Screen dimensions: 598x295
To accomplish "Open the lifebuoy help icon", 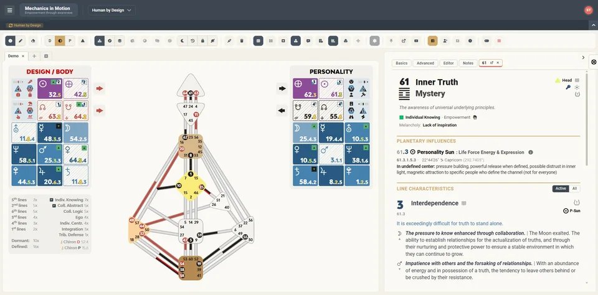I will pyautogui.click(x=594, y=62).
